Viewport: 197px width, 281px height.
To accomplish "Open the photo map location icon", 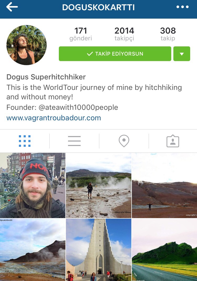I will pos(124,141).
